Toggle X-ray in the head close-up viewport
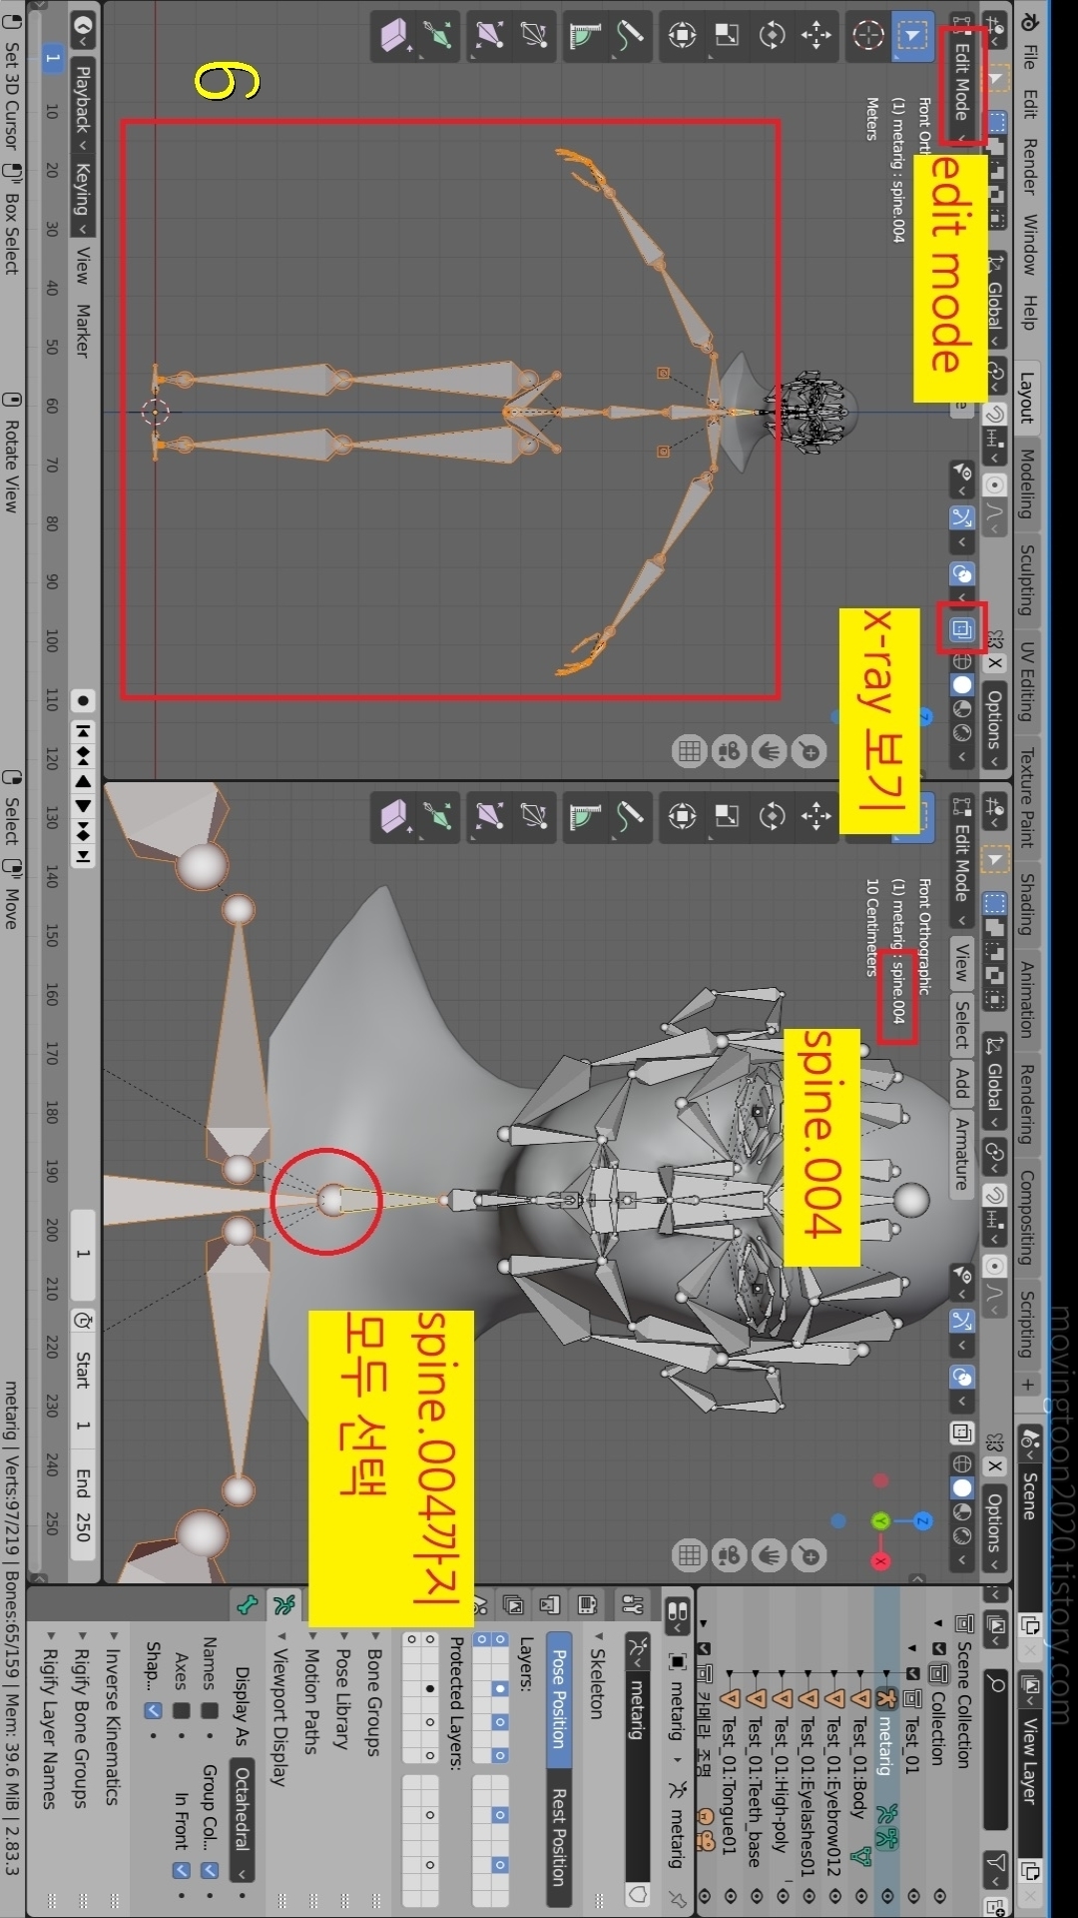This screenshot has width=1078, height=1918. (961, 1433)
